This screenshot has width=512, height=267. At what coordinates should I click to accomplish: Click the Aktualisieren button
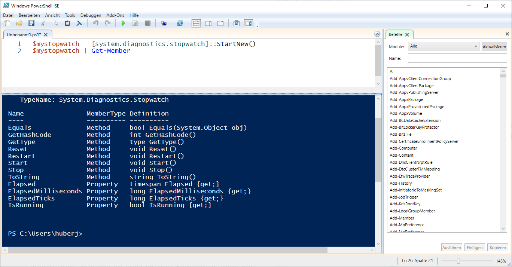click(494, 46)
